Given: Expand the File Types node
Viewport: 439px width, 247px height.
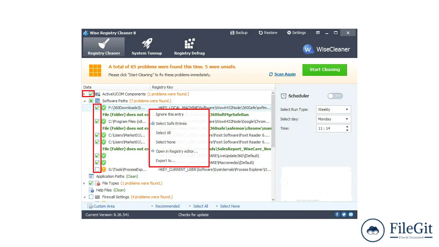Looking at the screenshot, I should point(84,183).
